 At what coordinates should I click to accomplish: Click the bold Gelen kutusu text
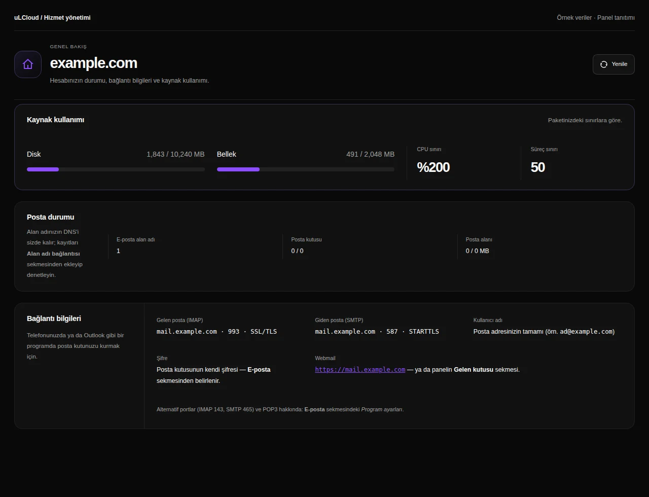[474, 370]
